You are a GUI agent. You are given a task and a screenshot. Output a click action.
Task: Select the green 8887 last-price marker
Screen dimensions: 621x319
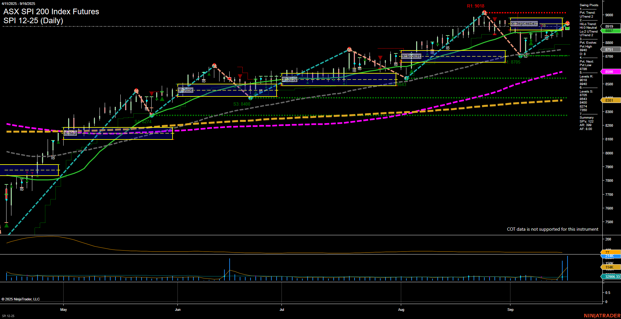click(610, 31)
